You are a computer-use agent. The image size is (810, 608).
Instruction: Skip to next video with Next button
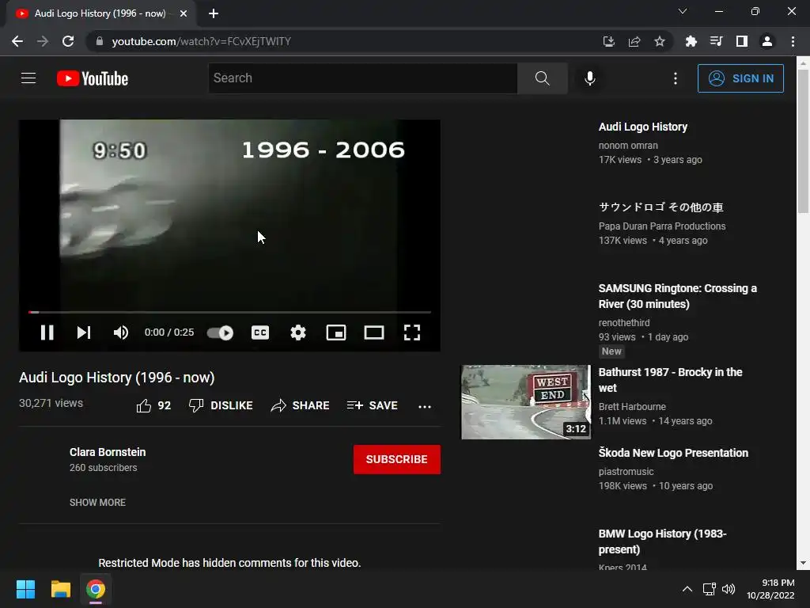[84, 332]
